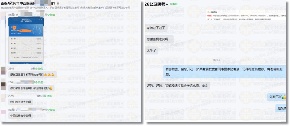
Task: Click 微信 tag above 你们都什么专业啊 message
Action: (x=39, y=82)
